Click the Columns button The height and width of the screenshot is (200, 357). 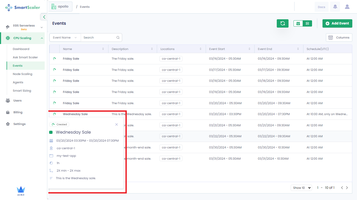pyautogui.click(x=339, y=37)
